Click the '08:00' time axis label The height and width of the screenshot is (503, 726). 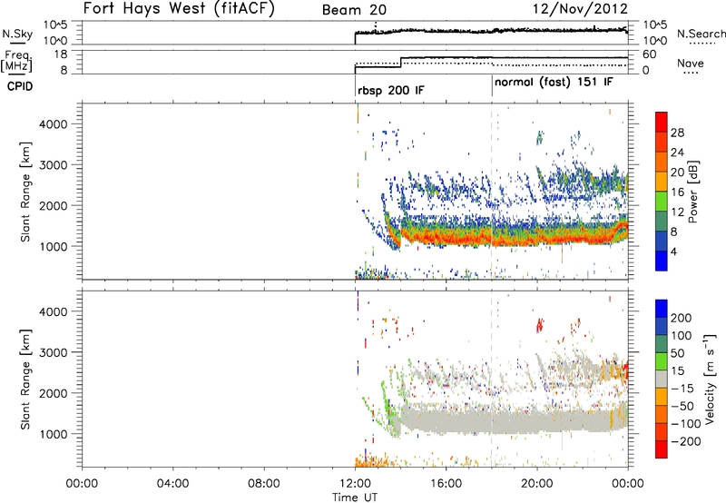tap(264, 484)
